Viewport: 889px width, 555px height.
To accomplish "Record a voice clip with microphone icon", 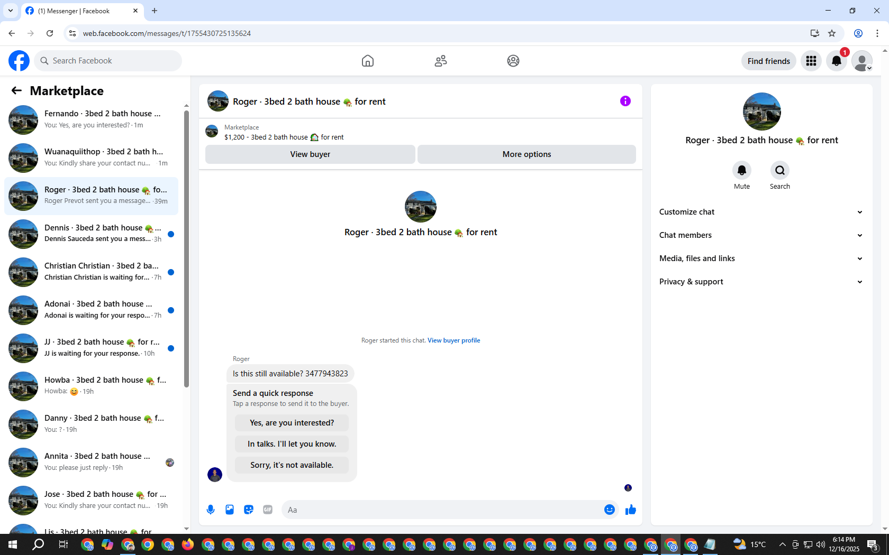I will [x=211, y=510].
